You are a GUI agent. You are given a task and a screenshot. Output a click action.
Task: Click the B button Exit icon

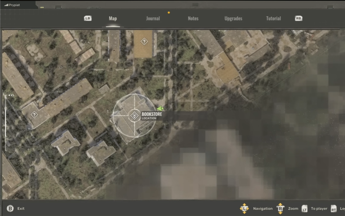[10, 209]
